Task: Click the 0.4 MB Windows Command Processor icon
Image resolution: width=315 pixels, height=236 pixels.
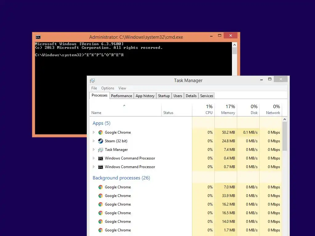Action: click(x=101, y=158)
